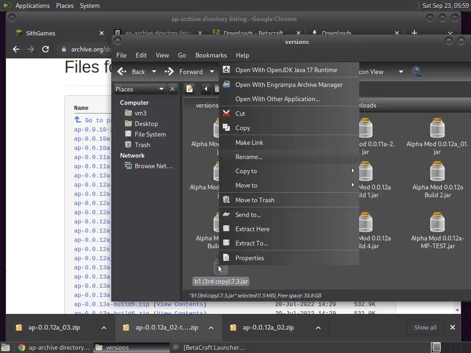Viewport: 471px width, 353px height.
Task: Go Forward in file manager
Action: coord(184,72)
